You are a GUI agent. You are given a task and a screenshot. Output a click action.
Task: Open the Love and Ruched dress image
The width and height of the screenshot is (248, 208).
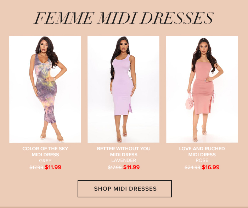point(202,89)
